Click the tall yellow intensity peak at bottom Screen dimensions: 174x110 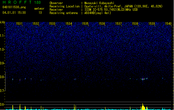coord(143,106)
